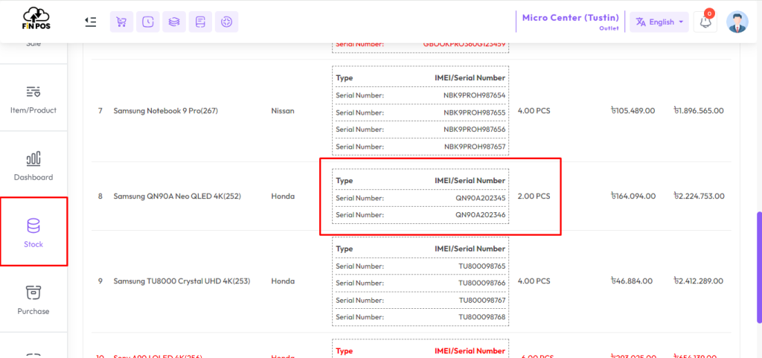Select Stock in the sidebar
762x358 pixels.
point(33,232)
